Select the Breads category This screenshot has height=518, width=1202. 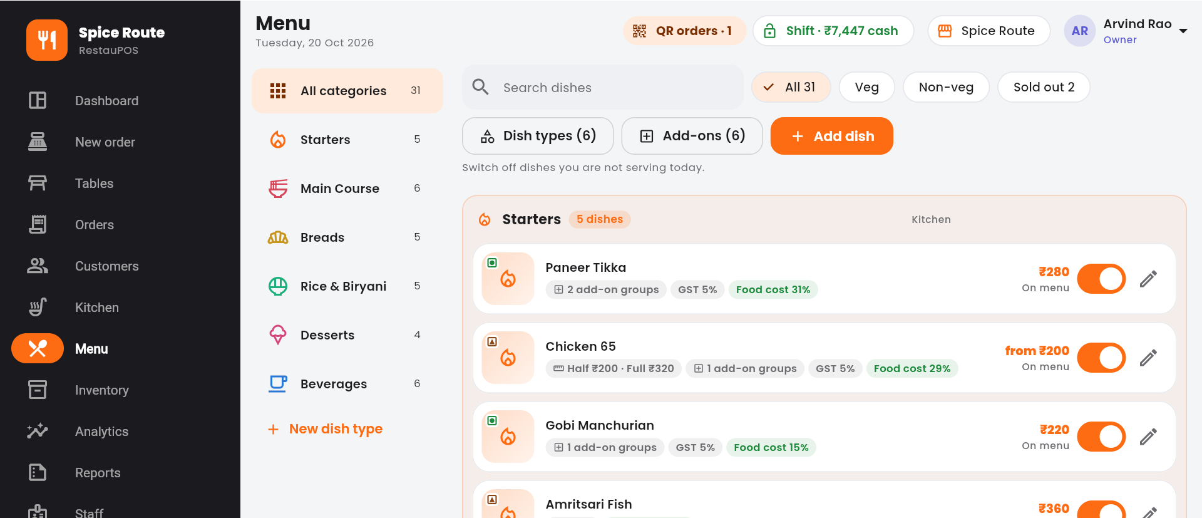point(347,237)
